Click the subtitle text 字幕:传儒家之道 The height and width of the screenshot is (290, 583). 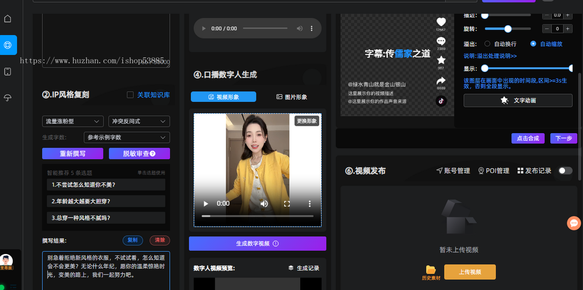pos(397,54)
